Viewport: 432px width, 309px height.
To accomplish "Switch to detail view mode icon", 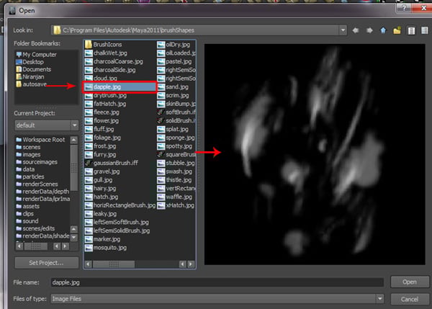I will pos(425,30).
